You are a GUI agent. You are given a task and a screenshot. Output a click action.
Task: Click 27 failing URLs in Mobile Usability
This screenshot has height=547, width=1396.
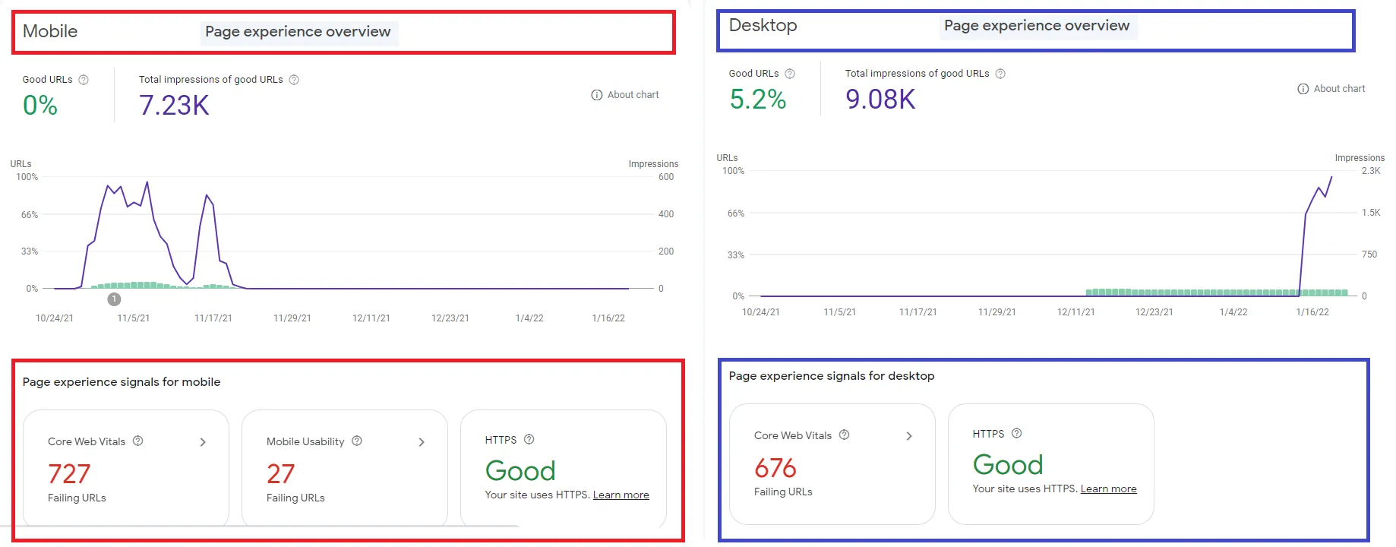coord(280,474)
